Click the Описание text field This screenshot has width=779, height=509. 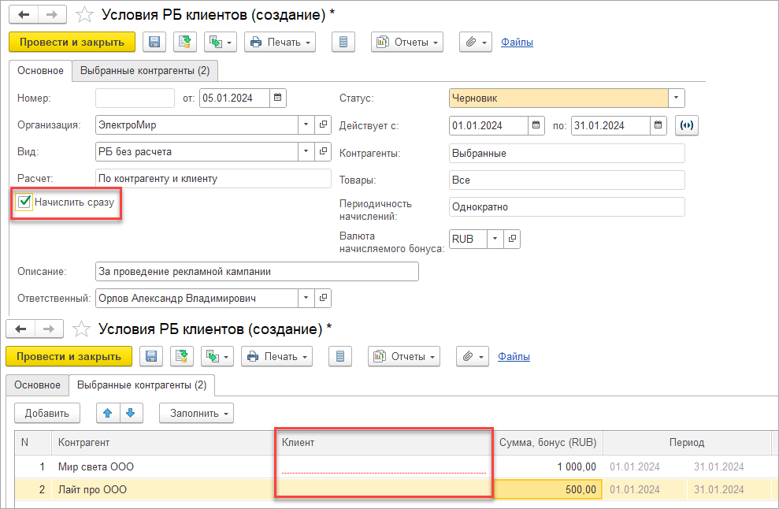pos(256,272)
